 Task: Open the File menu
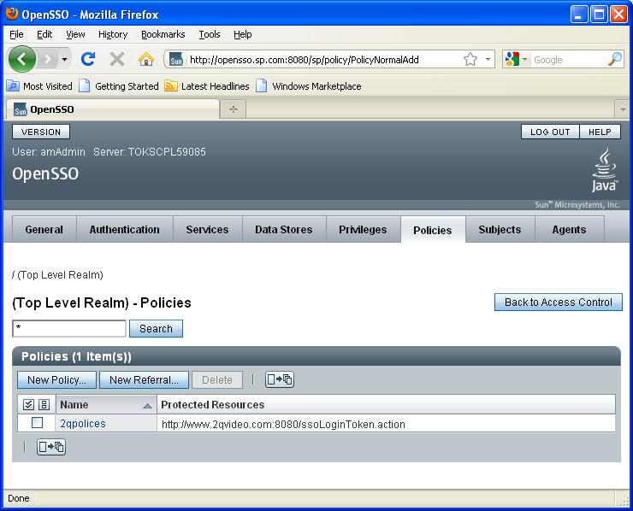point(16,34)
